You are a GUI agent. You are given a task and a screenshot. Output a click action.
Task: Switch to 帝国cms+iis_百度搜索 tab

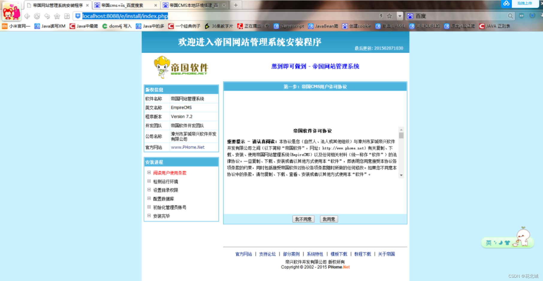click(x=126, y=5)
